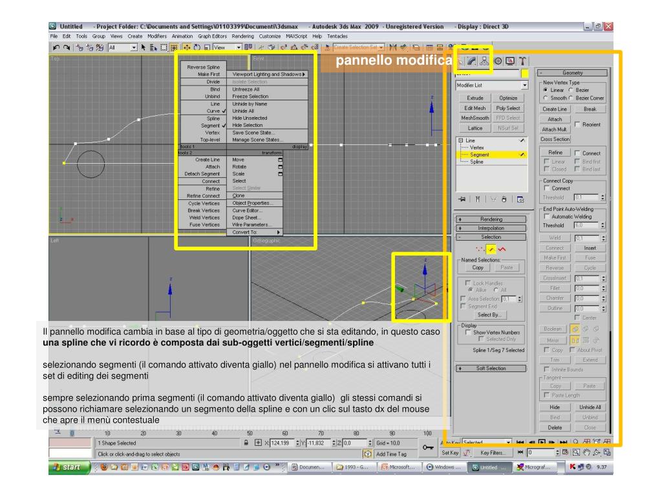
Task: Expand the Rendering rollout
Action: [x=491, y=219]
